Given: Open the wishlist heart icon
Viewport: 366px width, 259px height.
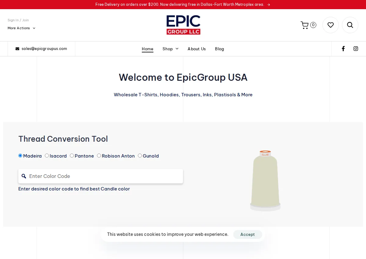Looking at the screenshot, I should coord(331,25).
